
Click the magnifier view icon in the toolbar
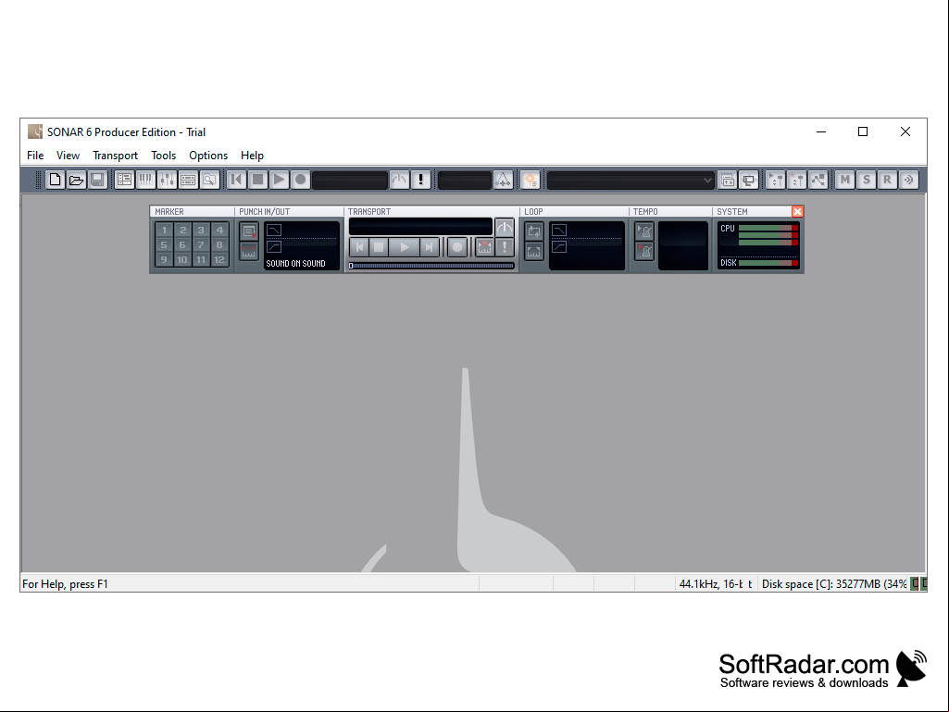coord(209,180)
